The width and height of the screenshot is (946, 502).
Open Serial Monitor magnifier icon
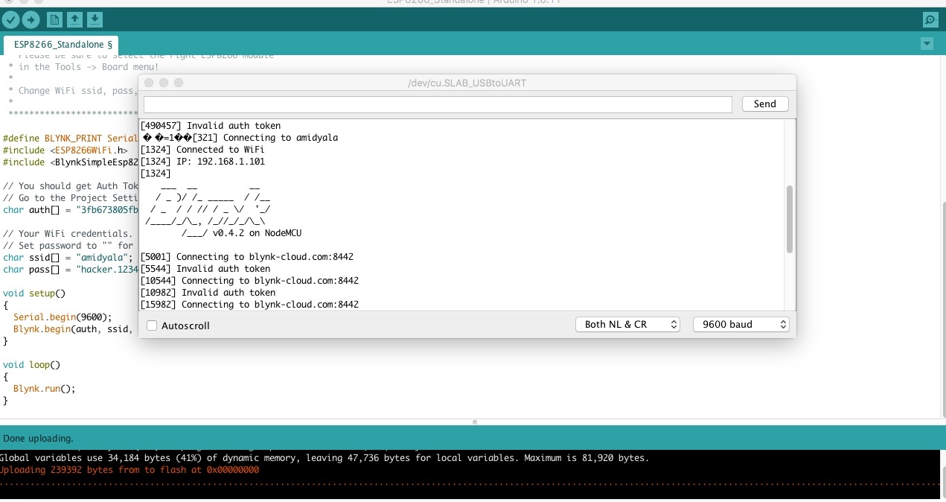pyautogui.click(x=930, y=20)
